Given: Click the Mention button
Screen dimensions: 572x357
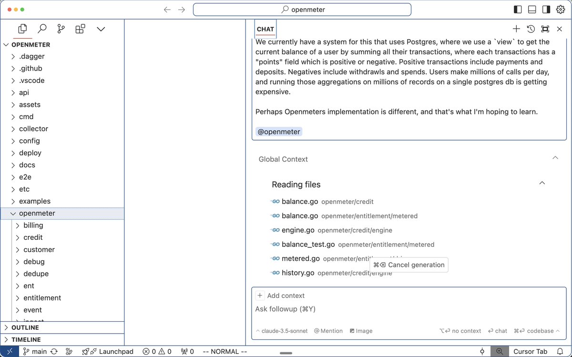Looking at the screenshot, I should tap(328, 331).
